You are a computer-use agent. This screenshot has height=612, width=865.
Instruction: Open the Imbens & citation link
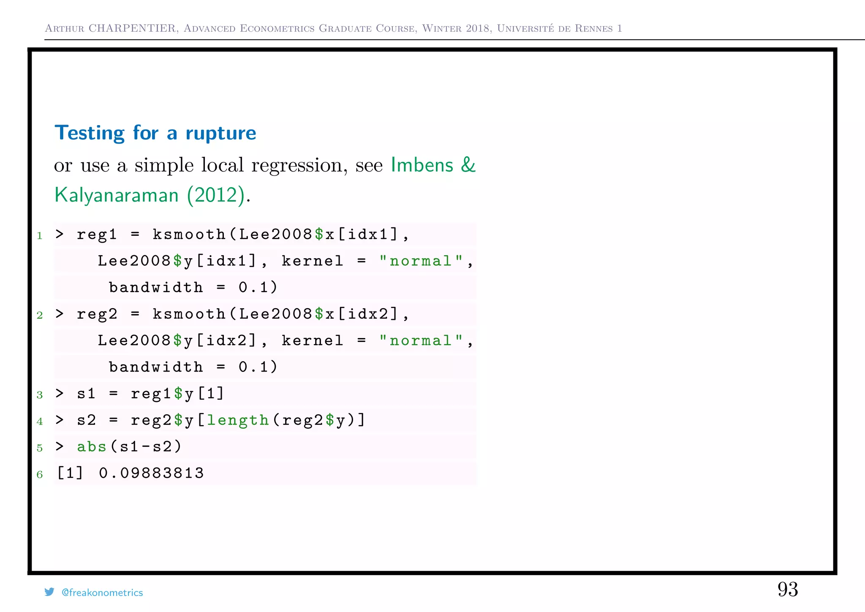433,165
